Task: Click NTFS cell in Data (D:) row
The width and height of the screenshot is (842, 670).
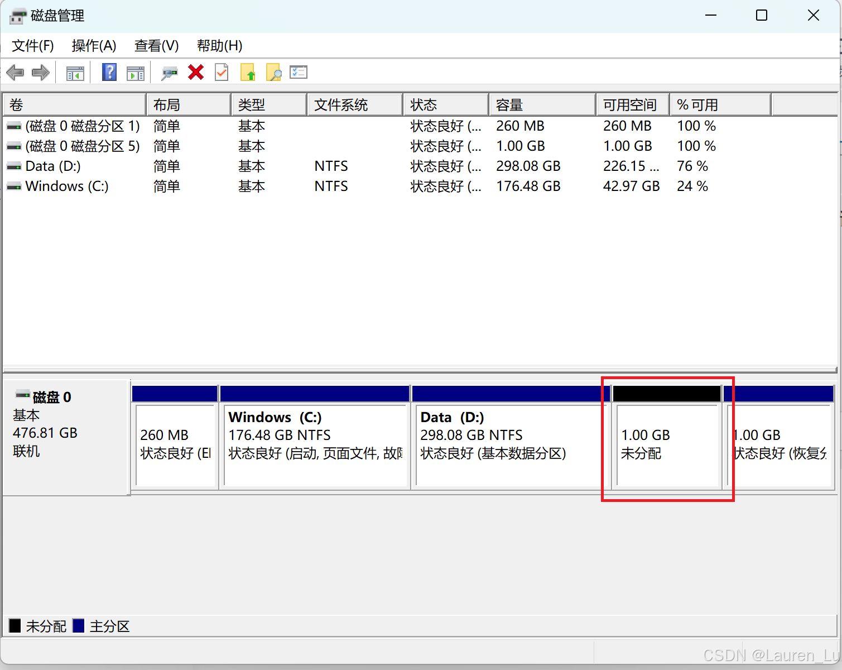Action: [x=331, y=166]
